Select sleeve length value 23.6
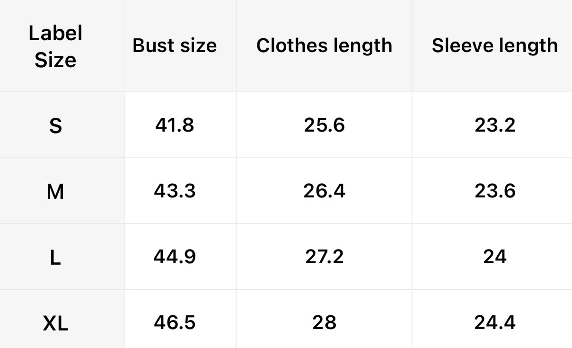572x348 pixels. tap(494, 191)
